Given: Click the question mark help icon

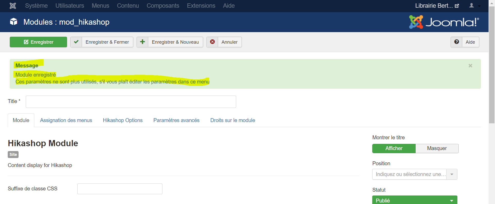Looking at the screenshot, I should pos(457,42).
